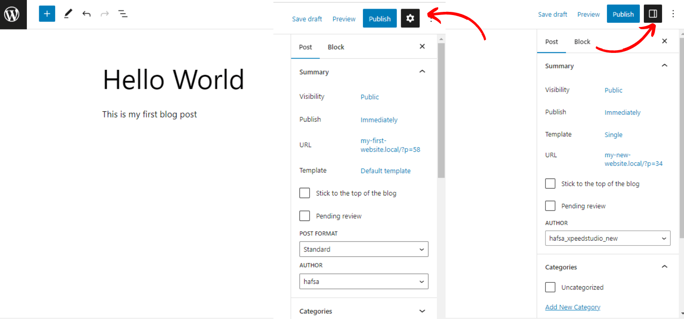Select the Tools pencil icon
684x319 pixels.
coord(68,14)
